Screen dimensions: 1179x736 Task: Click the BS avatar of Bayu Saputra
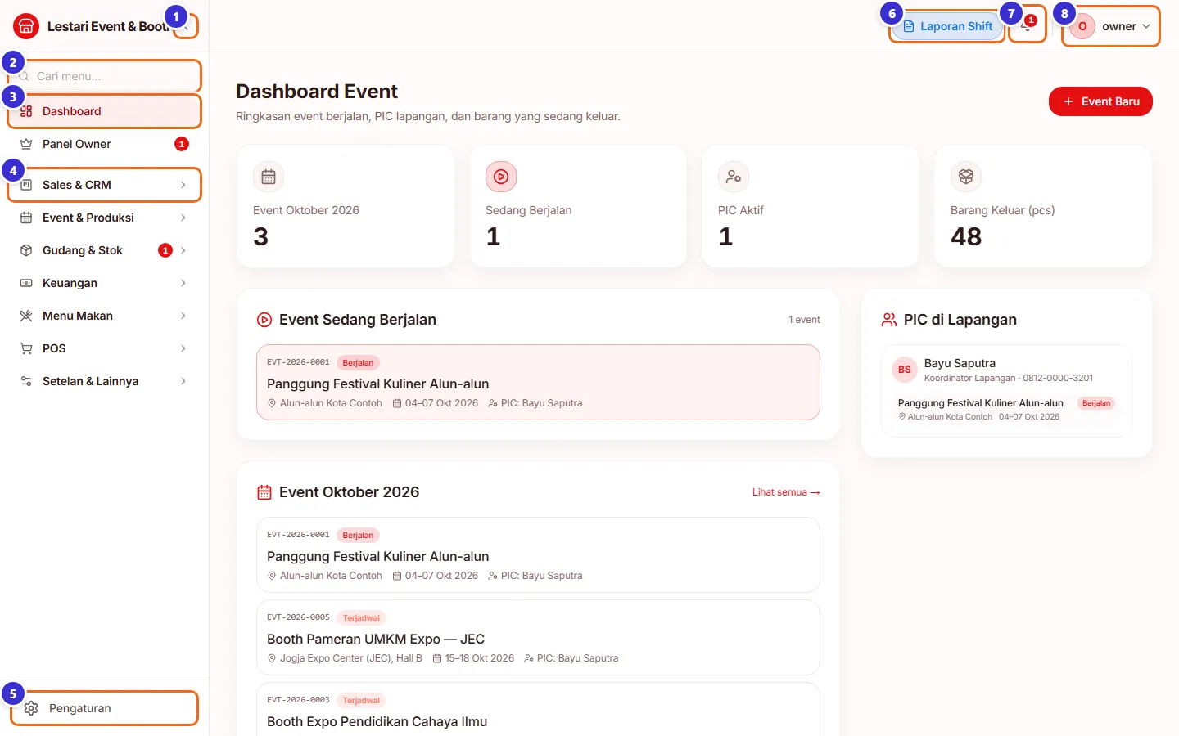click(905, 370)
